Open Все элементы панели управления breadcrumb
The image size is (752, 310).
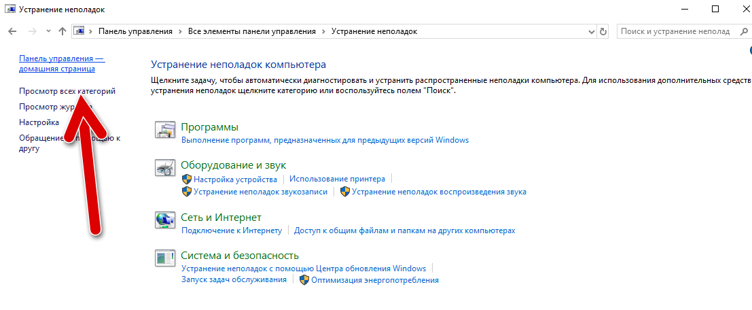click(x=252, y=31)
